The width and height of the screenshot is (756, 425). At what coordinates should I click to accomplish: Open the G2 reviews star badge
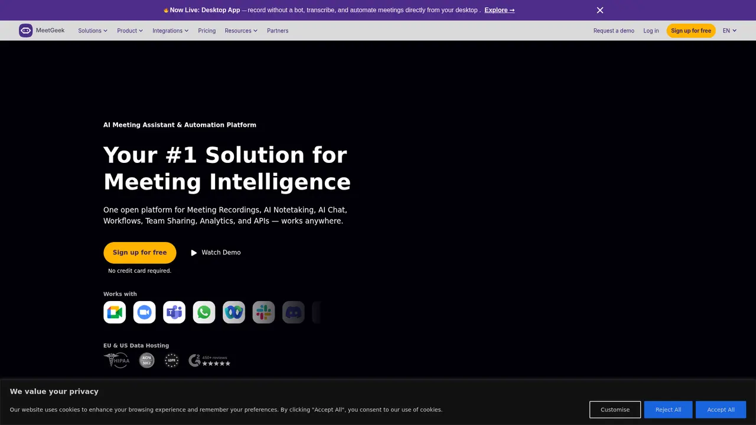click(210, 360)
